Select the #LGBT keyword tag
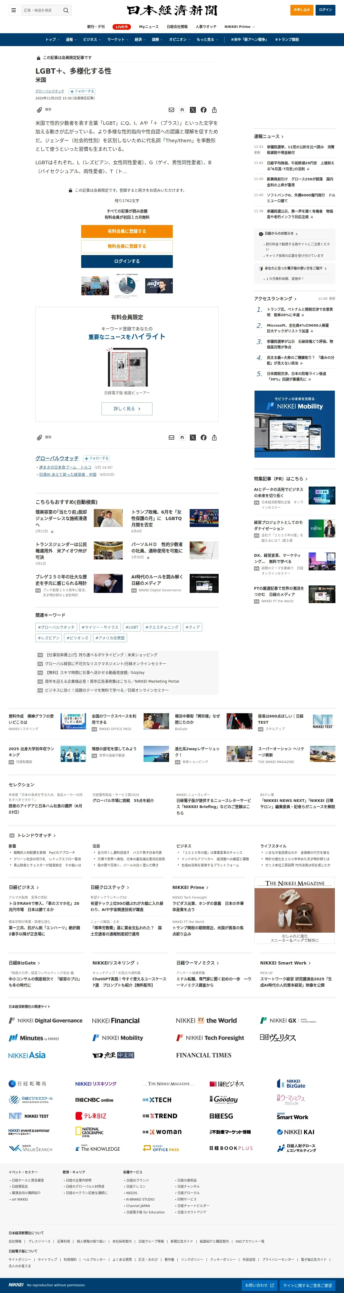 coord(132,627)
